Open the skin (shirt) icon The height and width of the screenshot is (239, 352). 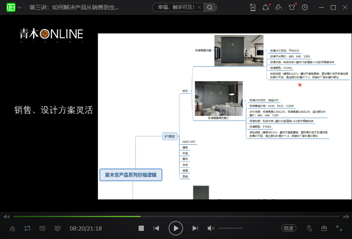coord(292,7)
